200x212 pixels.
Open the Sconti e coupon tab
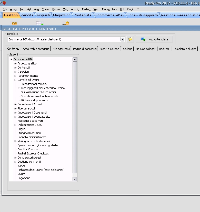[x=109, y=49]
